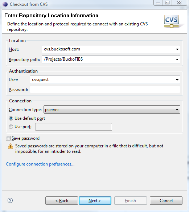This screenshot has height=212, width=189.
Task: Click the warning triangle icon
Action: pos(11,146)
